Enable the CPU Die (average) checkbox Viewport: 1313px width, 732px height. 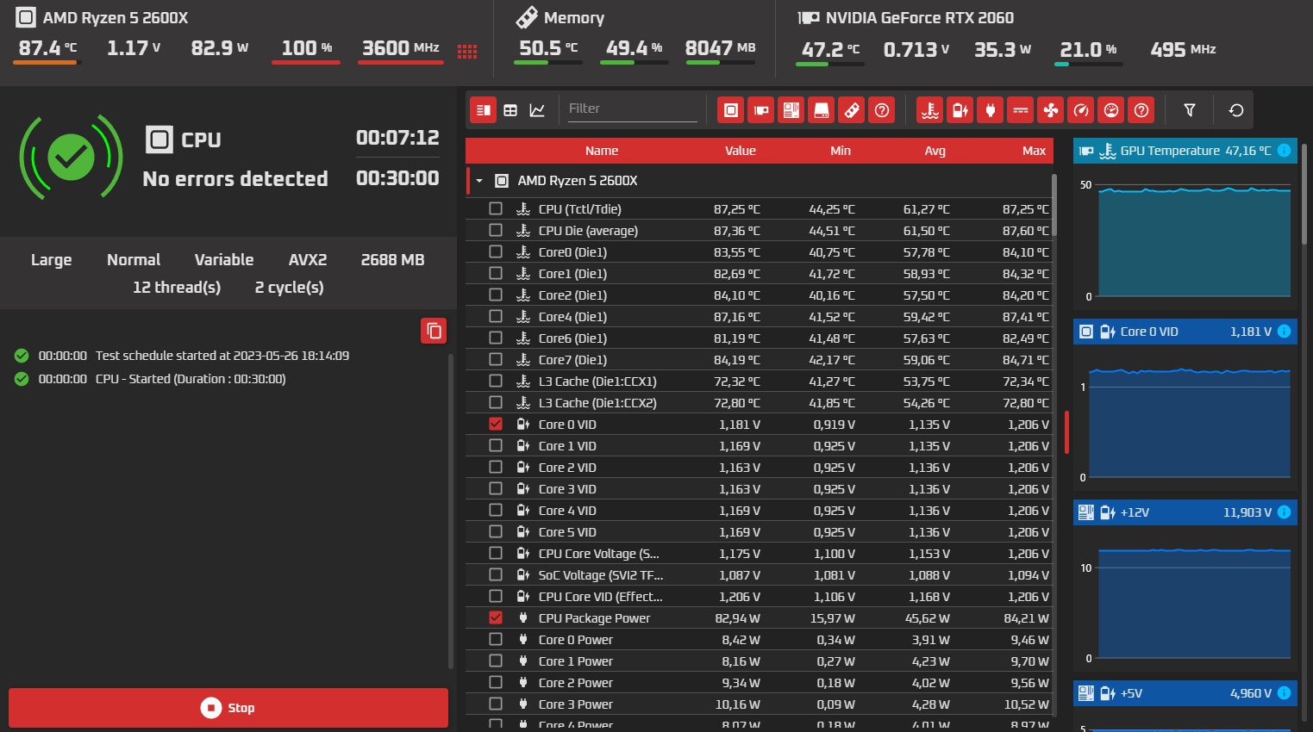(496, 230)
